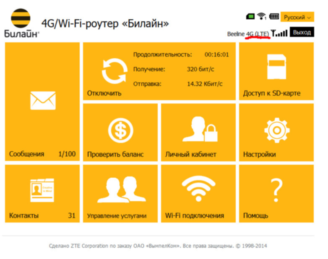Open Wi-Fi подключения label
The width and height of the screenshot is (328, 259).
point(195,215)
